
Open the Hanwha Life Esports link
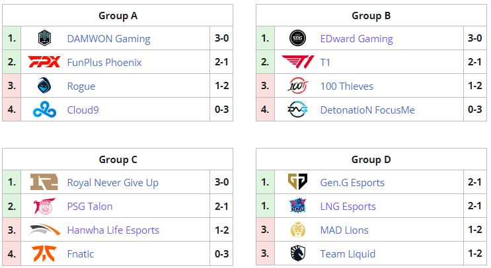[x=113, y=230]
